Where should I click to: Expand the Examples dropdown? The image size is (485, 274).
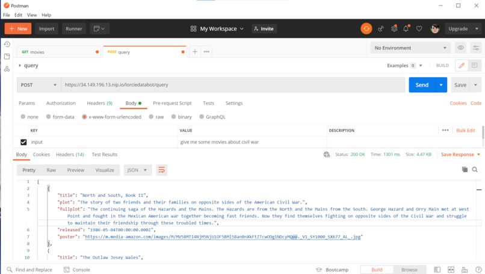coord(421,65)
